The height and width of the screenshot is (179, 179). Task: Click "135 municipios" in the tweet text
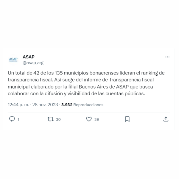tap(71, 73)
